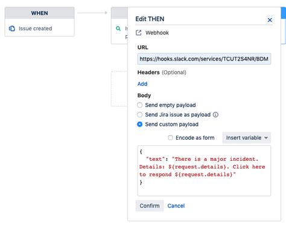Open the Insert variable dropdown
The image size is (286, 225).
246,138
